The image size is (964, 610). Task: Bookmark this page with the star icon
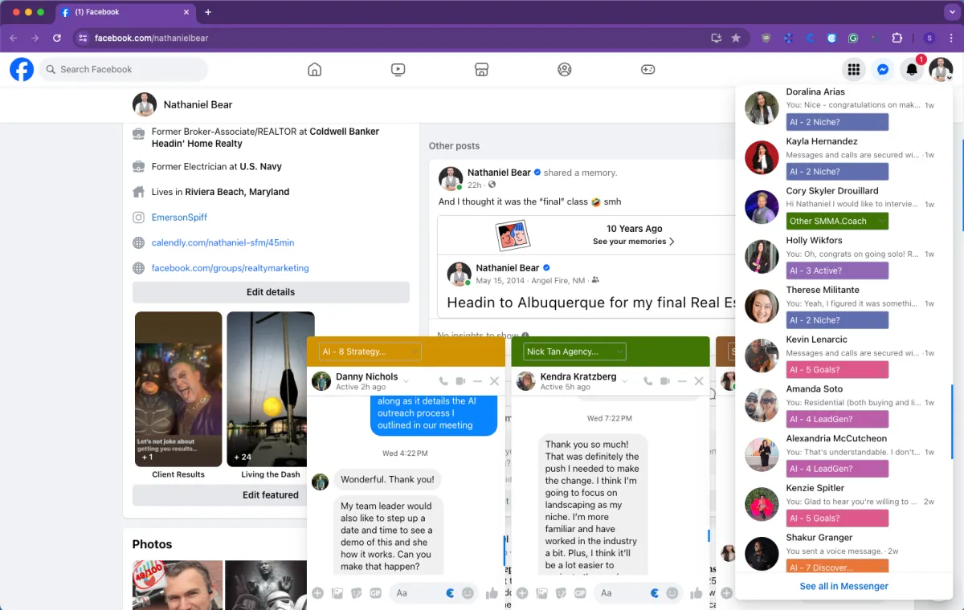[736, 38]
